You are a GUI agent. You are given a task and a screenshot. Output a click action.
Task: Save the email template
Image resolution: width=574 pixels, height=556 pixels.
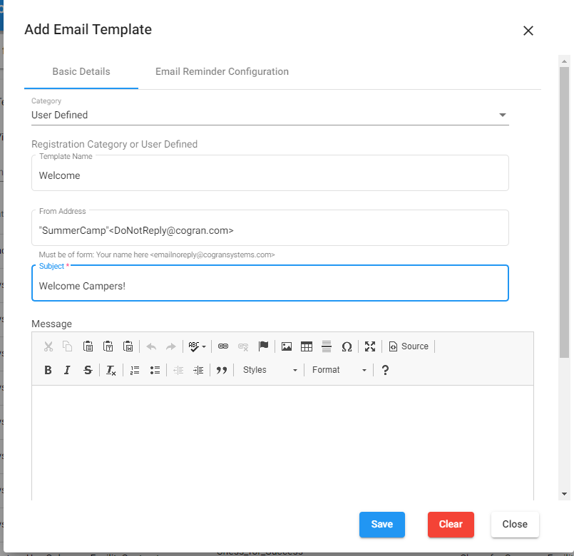(381, 524)
